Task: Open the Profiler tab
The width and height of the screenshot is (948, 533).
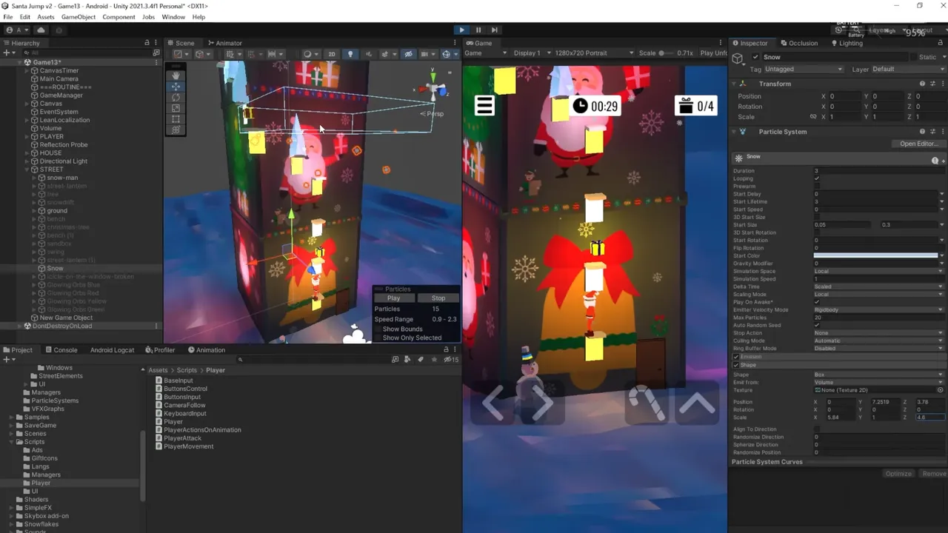Action: tap(160, 350)
